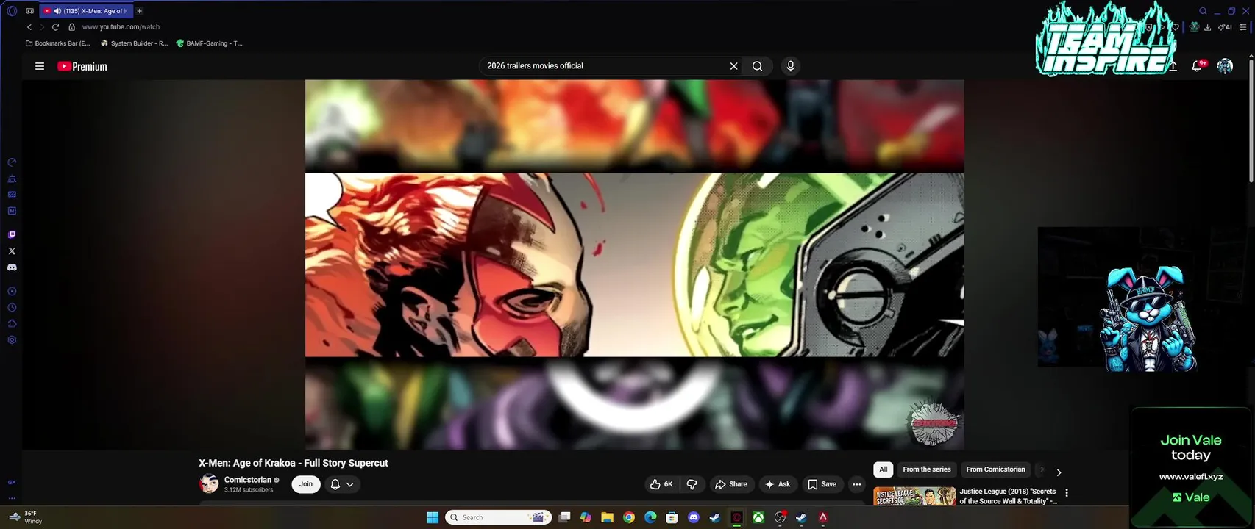
Task: Open the YouTube guide hamburger menu
Action: click(40, 66)
